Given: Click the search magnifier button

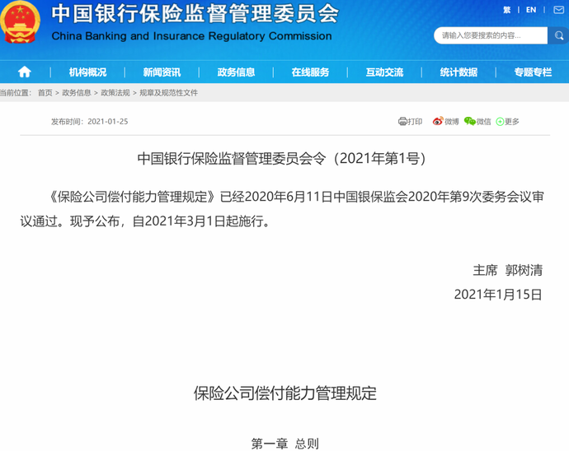Looking at the screenshot, I should pyautogui.click(x=559, y=35).
